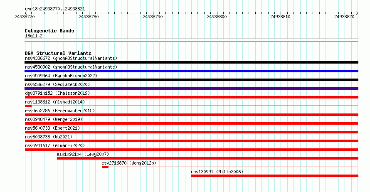Select the purple nsv6586279 variant bar
Image resolution: width=370 pixels, height=192 pixels.
[x=191, y=89]
